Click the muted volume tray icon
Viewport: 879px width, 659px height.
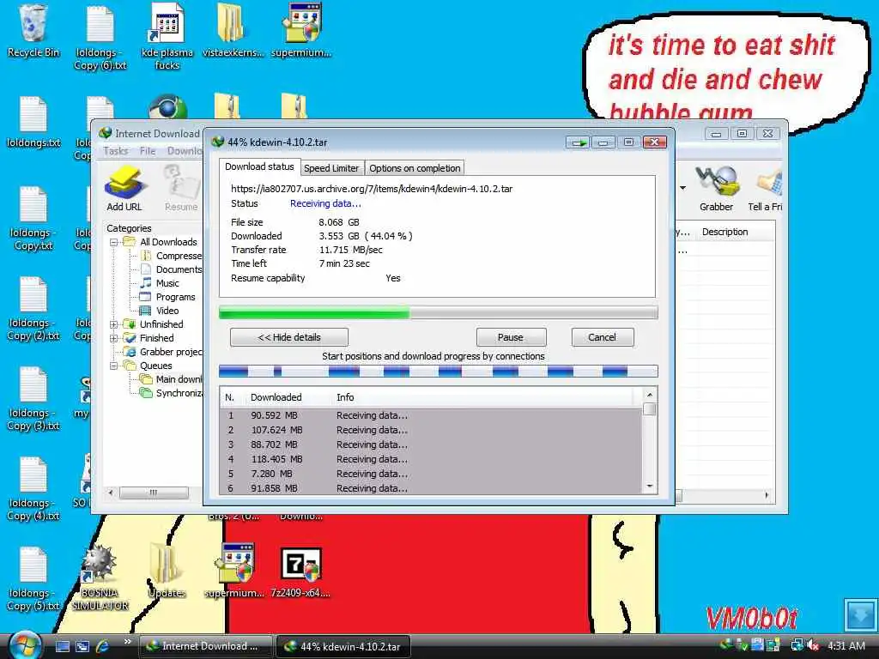click(x=814, y=646)
